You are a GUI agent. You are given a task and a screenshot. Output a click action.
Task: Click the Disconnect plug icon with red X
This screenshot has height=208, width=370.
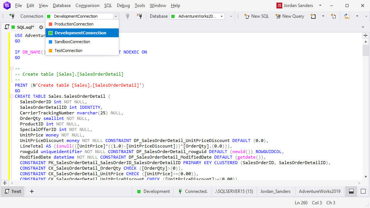pyautogui.click(x=140, y=16)
